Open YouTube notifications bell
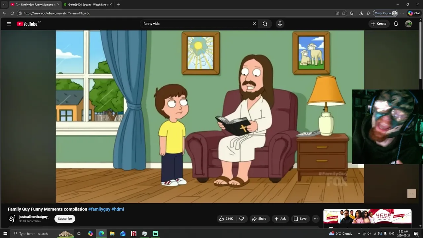Image resolution: width=423 pixels, height=238 pixels. tap(396, 24)
